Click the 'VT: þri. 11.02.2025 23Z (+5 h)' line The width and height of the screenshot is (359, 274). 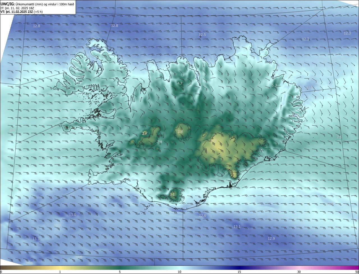click(x=21, y=12)
